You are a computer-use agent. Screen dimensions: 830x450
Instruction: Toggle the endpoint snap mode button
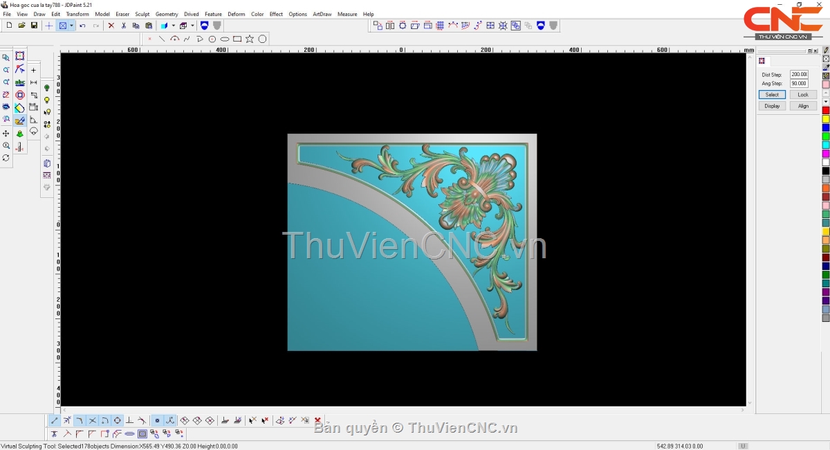[55, 420]
